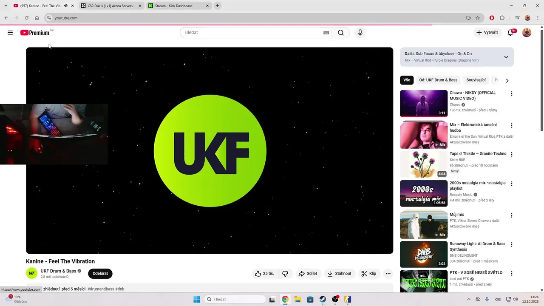This screenshot has width=544, height=306.
Task: Dislike the Kanine video
Action: point(285,274)
